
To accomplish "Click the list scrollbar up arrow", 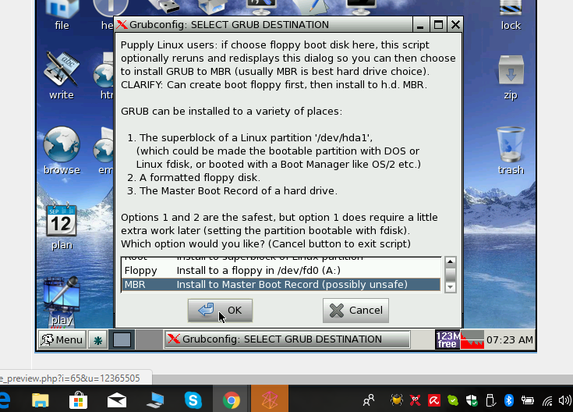I will pos(451,261).
